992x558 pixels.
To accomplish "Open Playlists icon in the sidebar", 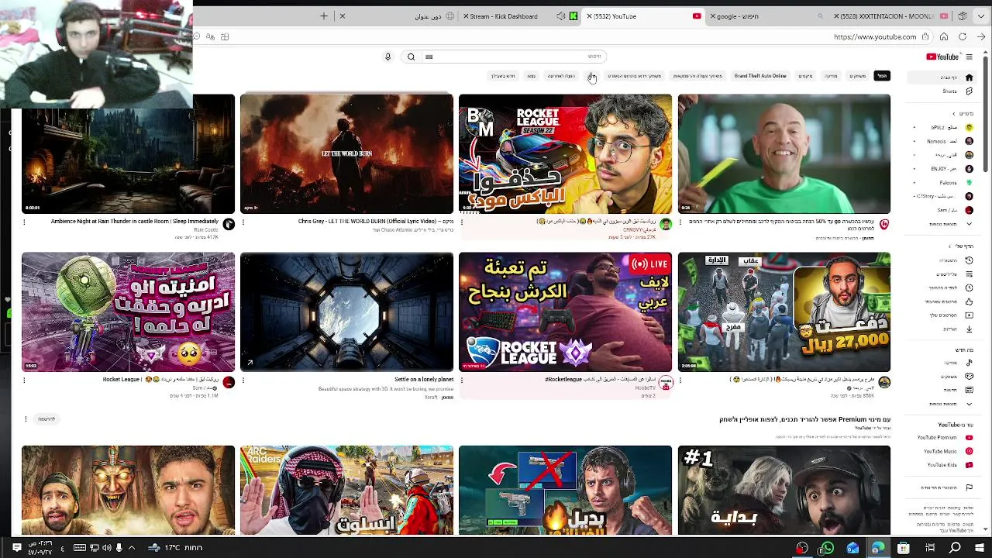I will click(969, 274).
